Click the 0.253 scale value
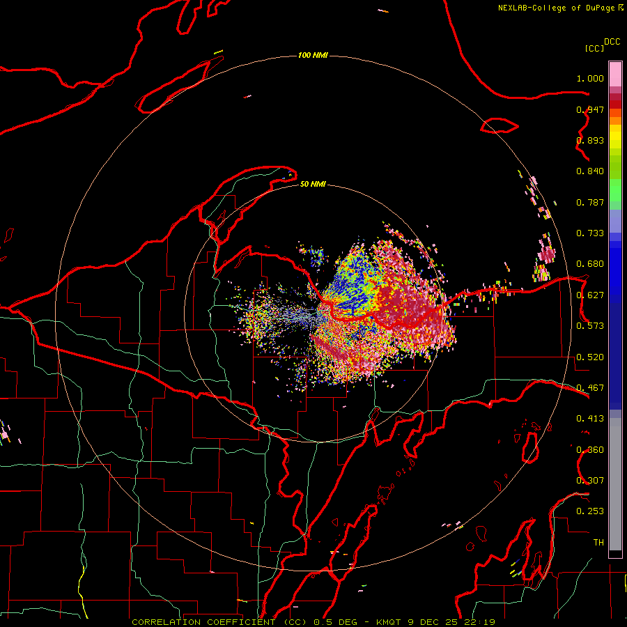Screen dimensions: 627x627 coord(590,511)
